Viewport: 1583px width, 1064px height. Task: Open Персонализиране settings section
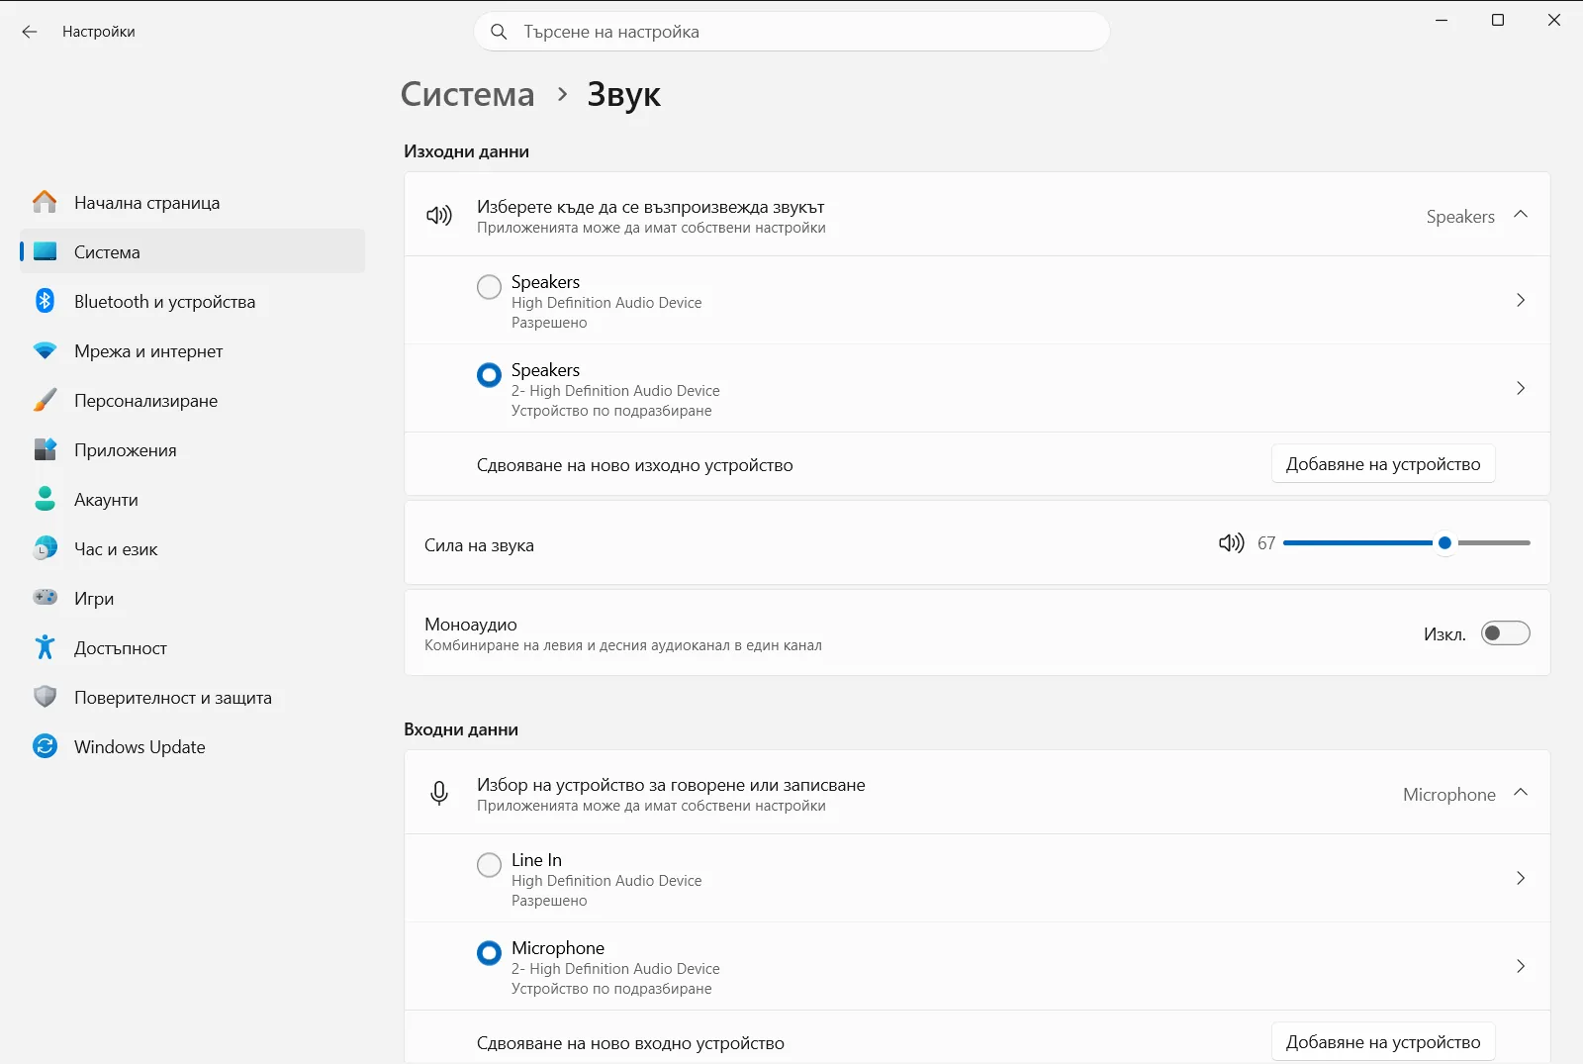pos(193,400)
